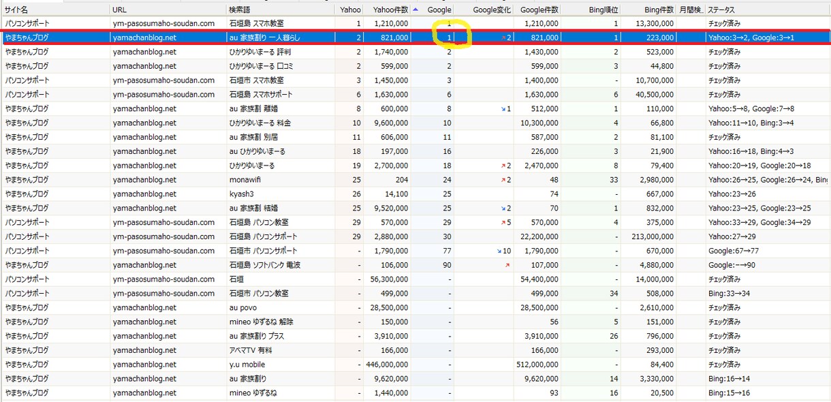Screen dimensions: 831x402
Task: Click the down arrow in au 家族割 結婚 row
Action: 503,208
